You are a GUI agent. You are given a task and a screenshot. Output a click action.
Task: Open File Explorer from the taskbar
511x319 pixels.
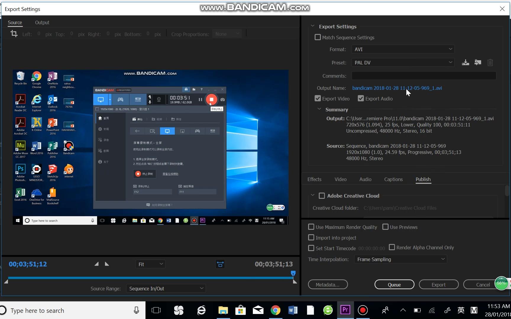click(223, 310)
